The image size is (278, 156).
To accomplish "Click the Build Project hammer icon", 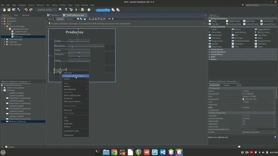I will (x=66, y=10).
